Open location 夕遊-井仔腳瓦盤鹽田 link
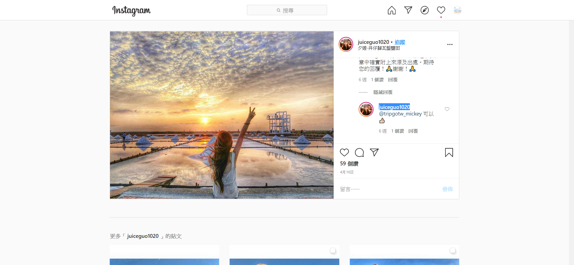Image resolution: width=574 pixels, height=265 pixels. pyautogui.click(x=379, y=48)
